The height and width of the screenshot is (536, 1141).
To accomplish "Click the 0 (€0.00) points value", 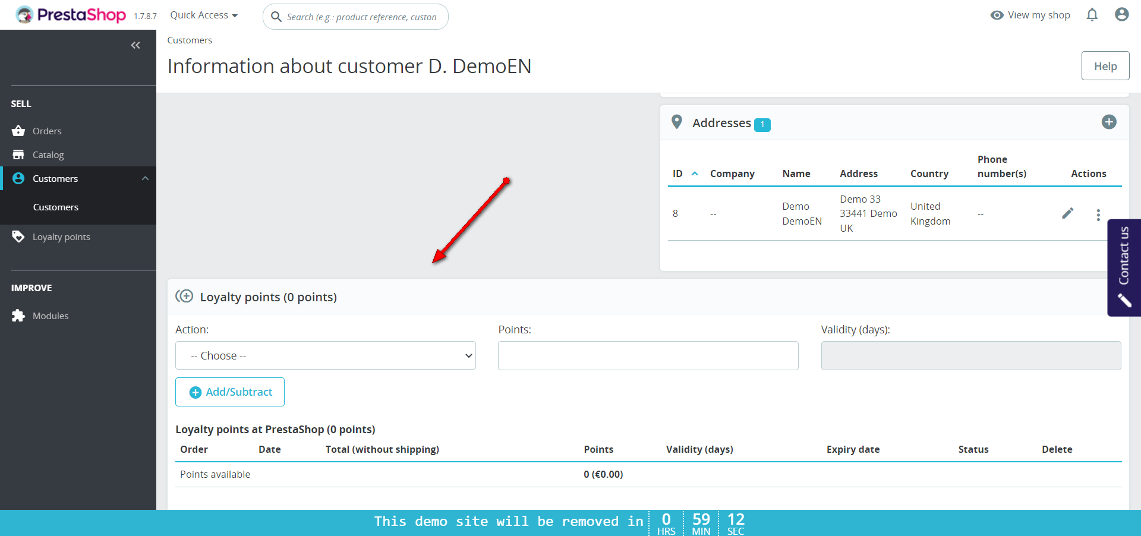I will pos(603,474).
